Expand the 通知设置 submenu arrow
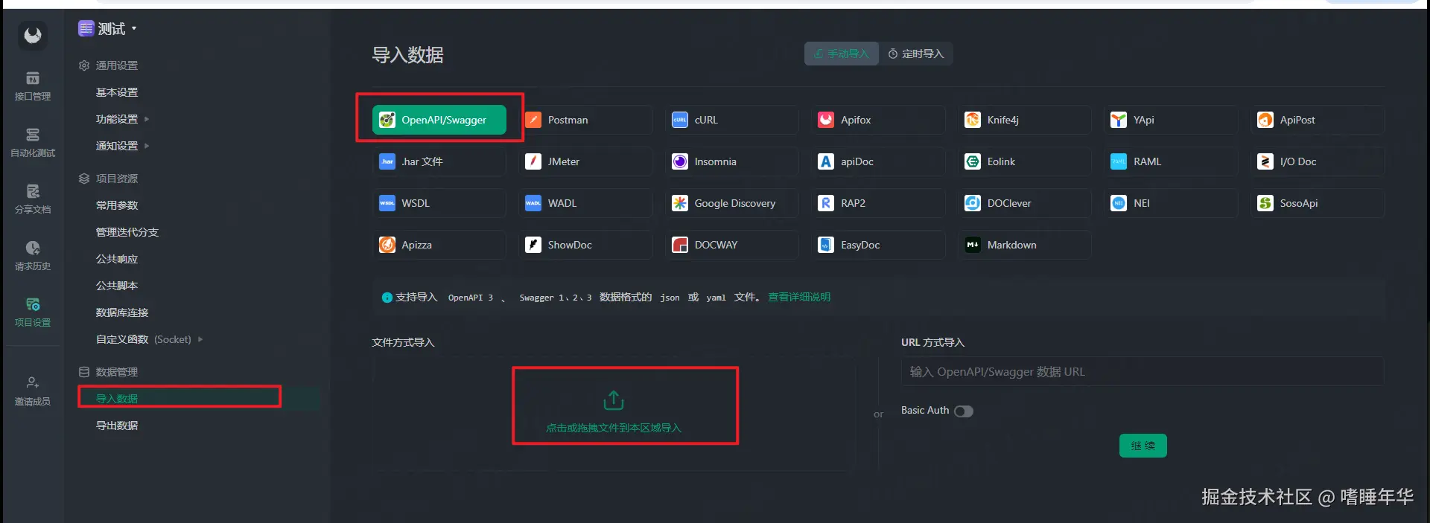This screenshot has width=1430, height=523. click(x=147, y=146)
